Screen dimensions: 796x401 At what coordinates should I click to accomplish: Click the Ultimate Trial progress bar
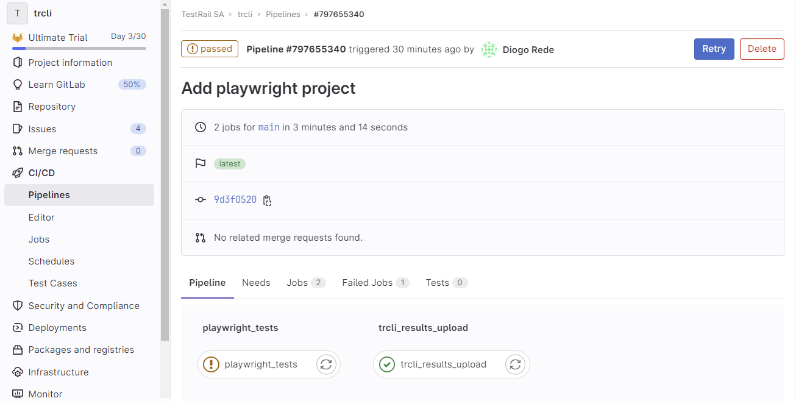[79, 48]
